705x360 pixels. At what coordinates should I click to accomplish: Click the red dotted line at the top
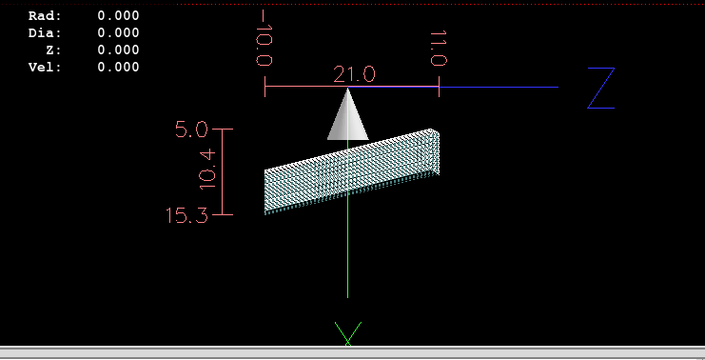(x=352, y=5)
